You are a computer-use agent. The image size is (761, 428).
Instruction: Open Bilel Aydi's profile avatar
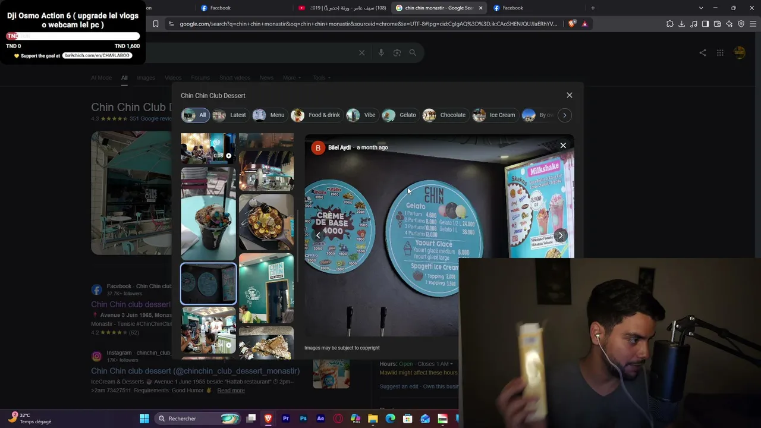tap(318, 148)
